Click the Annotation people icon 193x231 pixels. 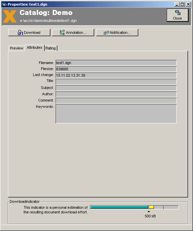(x=62, y=33)
